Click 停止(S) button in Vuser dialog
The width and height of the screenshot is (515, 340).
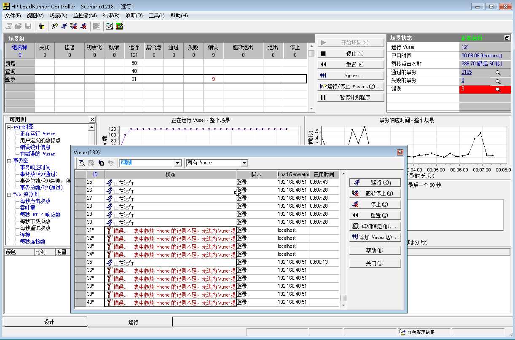[x=375, y=204]
